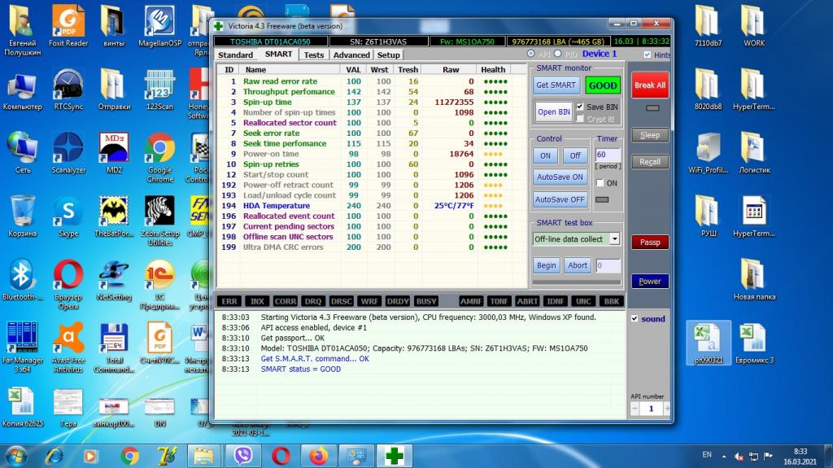The width and height of the screenshot is (833, 468).
Task: Click Control Off button
Action: (575, 155)
